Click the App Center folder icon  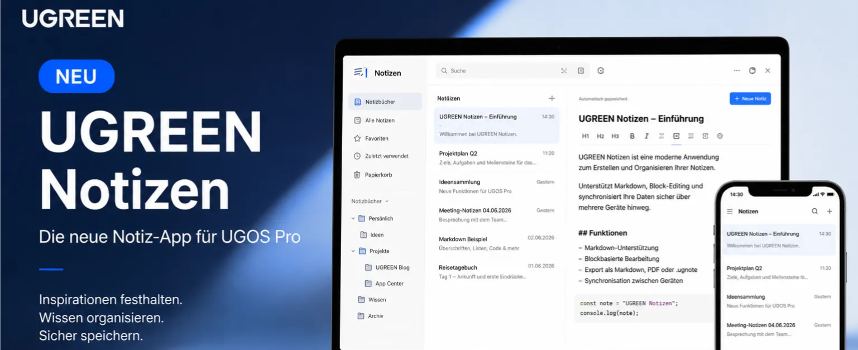click(368, 284)
